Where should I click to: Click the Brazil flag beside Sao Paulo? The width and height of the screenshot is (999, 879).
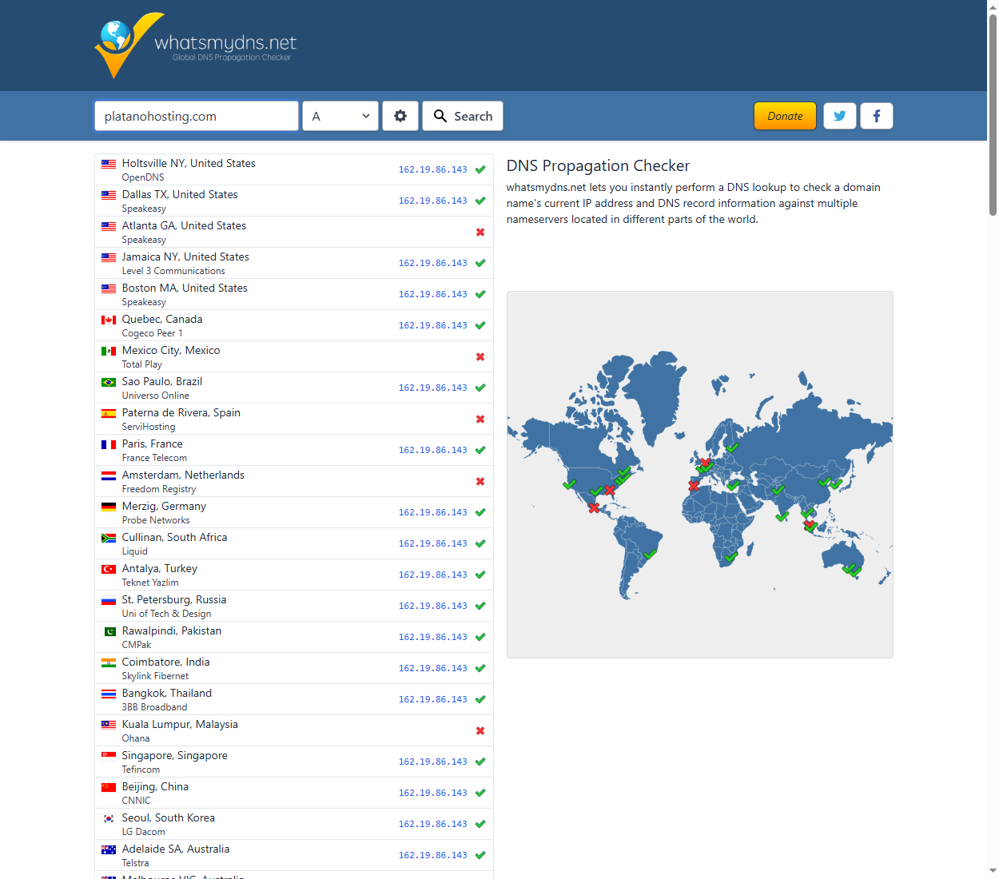(109, 382)
